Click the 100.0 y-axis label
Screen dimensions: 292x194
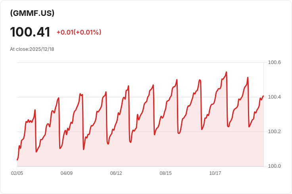coord(274,166)
